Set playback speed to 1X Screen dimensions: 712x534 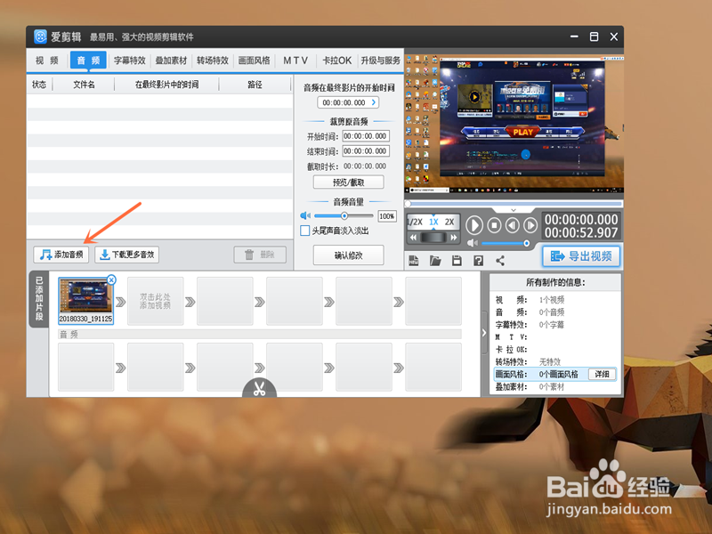point(433,222)
